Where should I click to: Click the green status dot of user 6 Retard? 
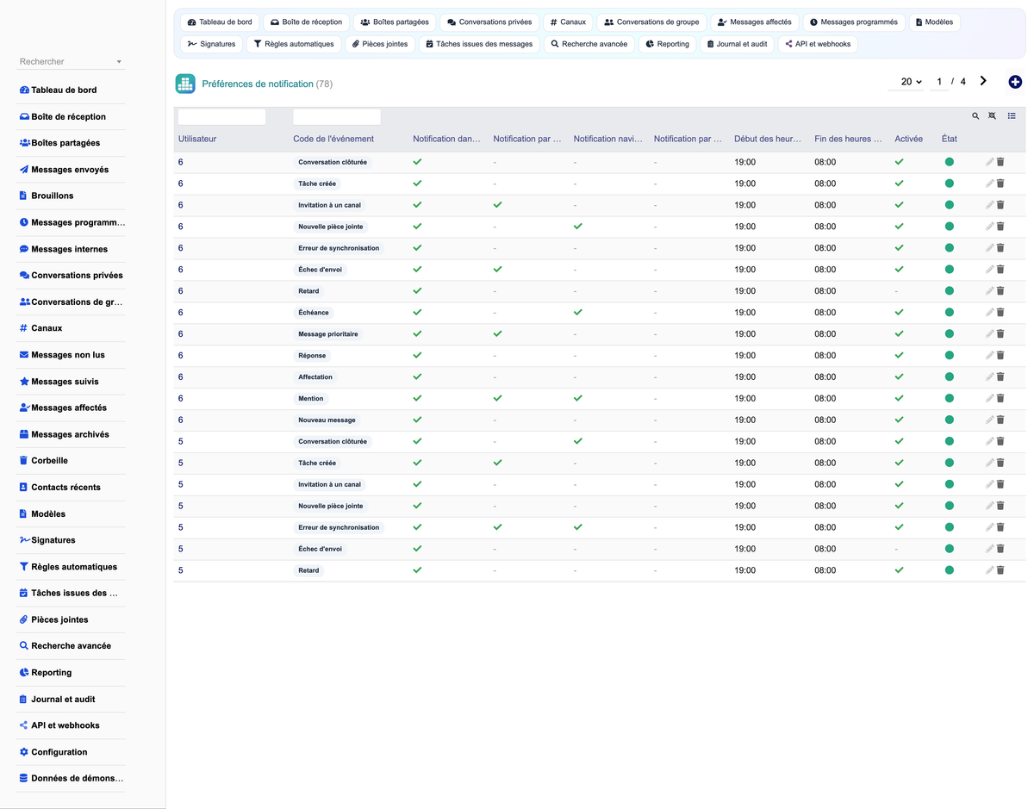tap(949, 291)
